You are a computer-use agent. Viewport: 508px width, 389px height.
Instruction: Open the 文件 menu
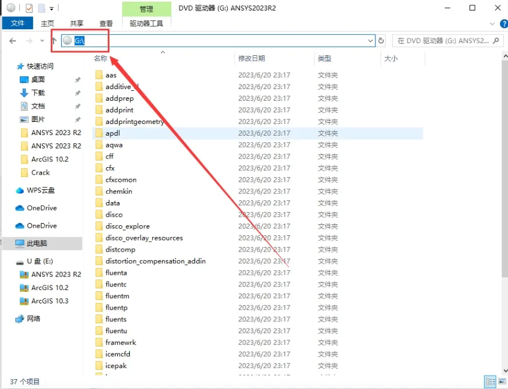coord(17,23)
